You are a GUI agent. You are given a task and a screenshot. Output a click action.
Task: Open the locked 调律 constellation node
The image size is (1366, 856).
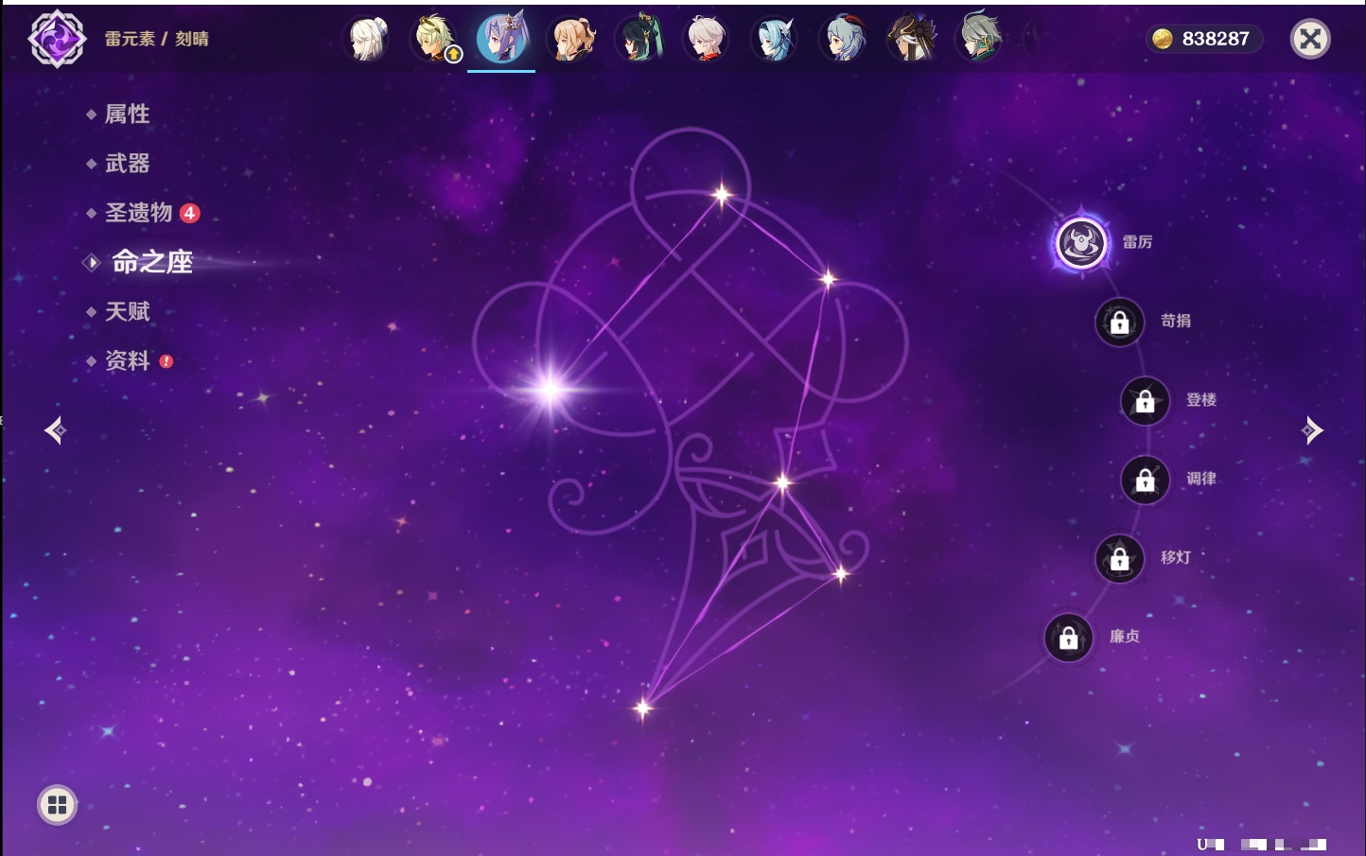[1146, 480]
